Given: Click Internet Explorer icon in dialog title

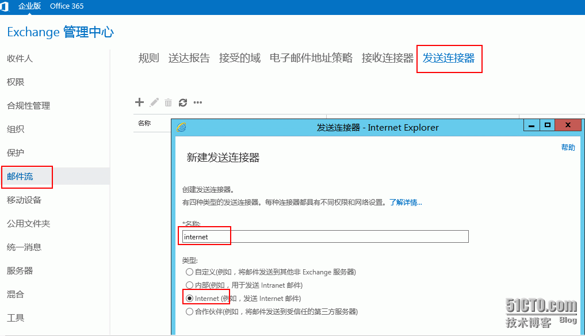Looking at the screenshot, I should click(181, 127).
